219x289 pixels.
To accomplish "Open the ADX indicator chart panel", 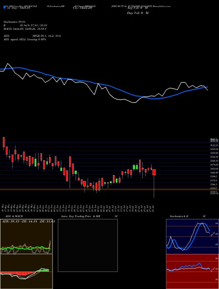I will pyautogui.click(x=26, y=236).
